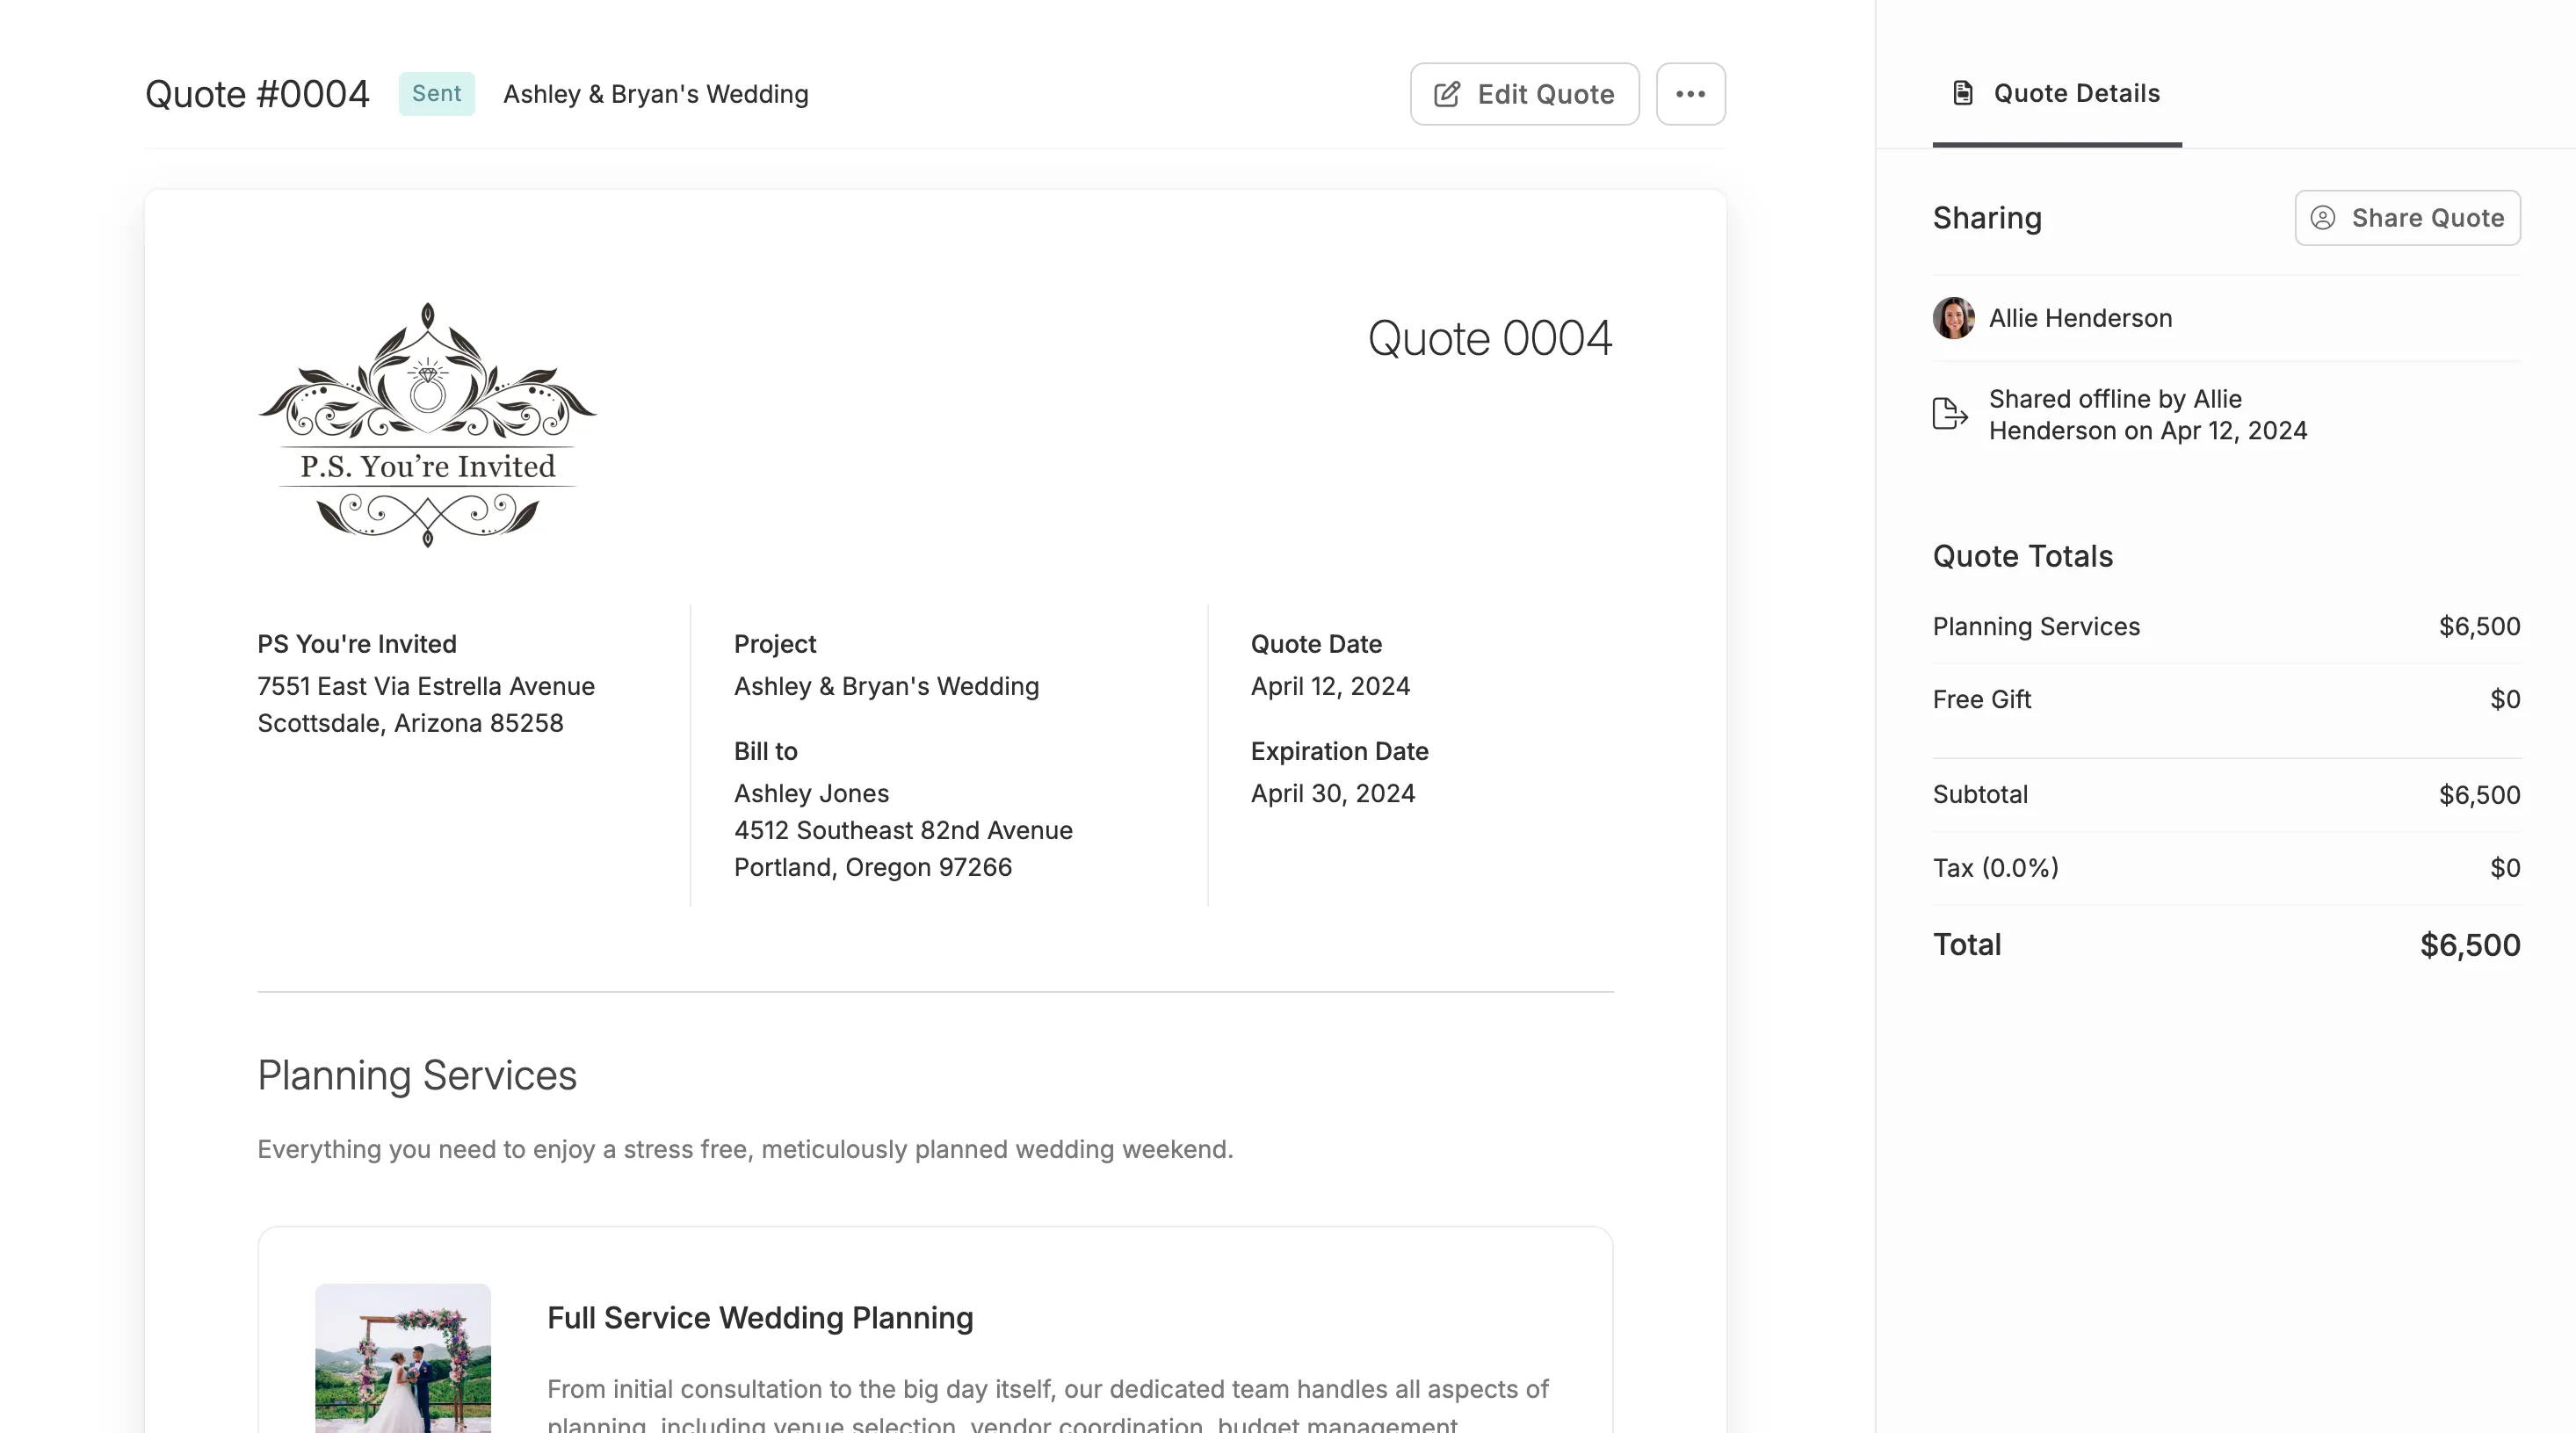Screen dimensions: 2576x1433
Task: Click the Edit Quote button
Action: coord(1524,94)
